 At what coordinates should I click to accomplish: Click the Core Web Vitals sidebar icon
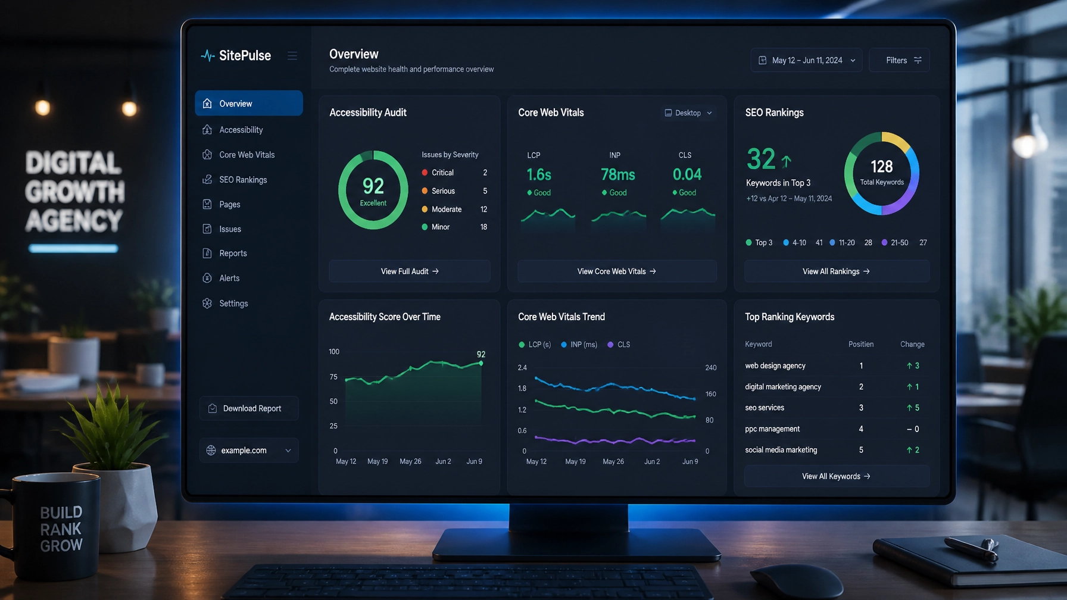(x=207, y=155)
